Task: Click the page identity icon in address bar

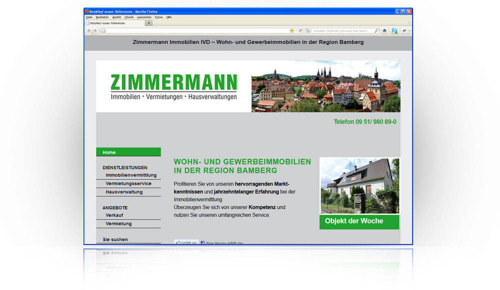Action: (x=103, y=31)
